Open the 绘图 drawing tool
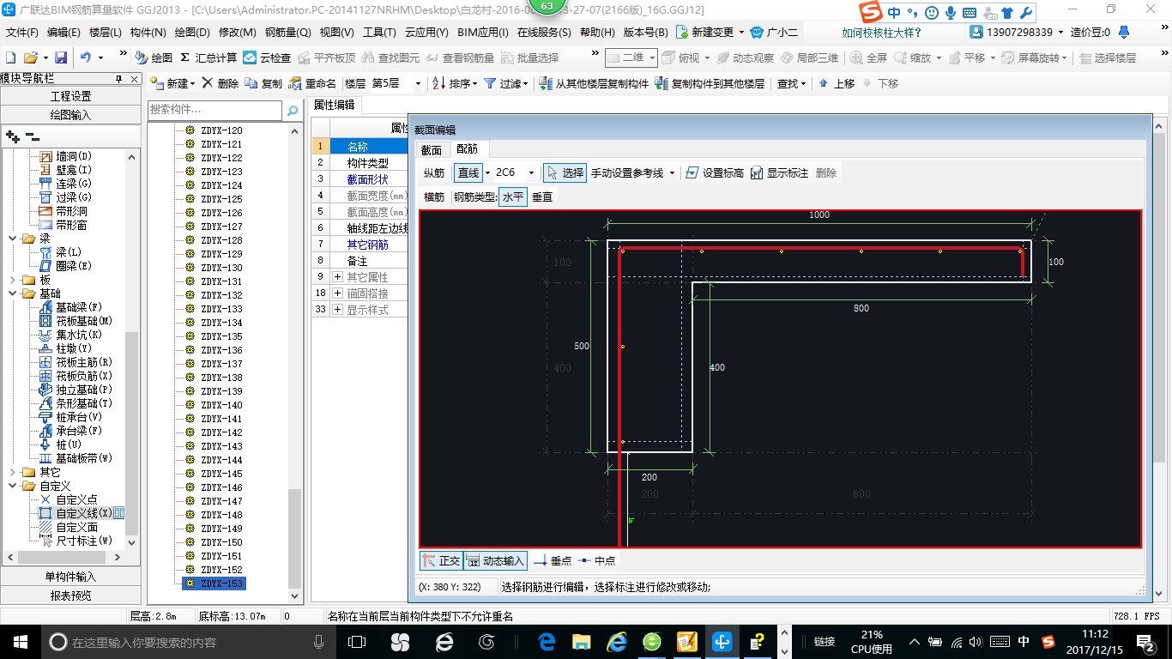The width and height of the screenshot is (1172, 659). pos(154,57)
